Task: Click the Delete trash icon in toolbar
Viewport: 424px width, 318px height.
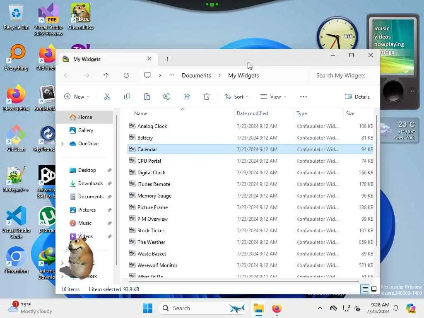Action: pos(207,96)
